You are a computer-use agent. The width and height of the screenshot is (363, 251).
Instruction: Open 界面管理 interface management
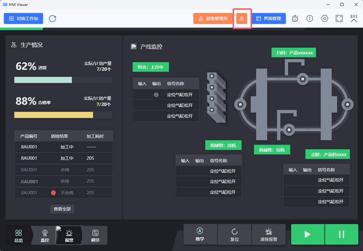[269, 19]
